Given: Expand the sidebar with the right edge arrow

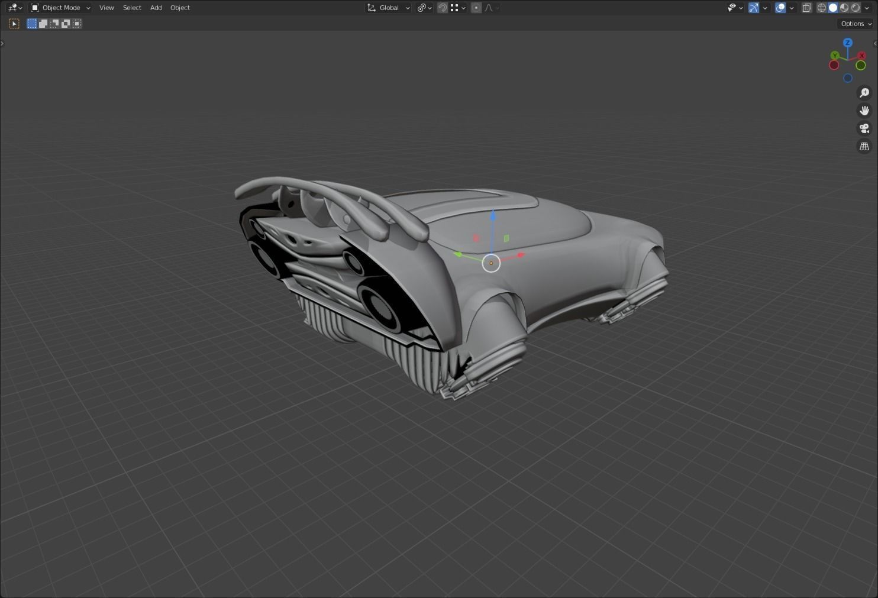Looking at the screenshot, I should pos(875,43).
